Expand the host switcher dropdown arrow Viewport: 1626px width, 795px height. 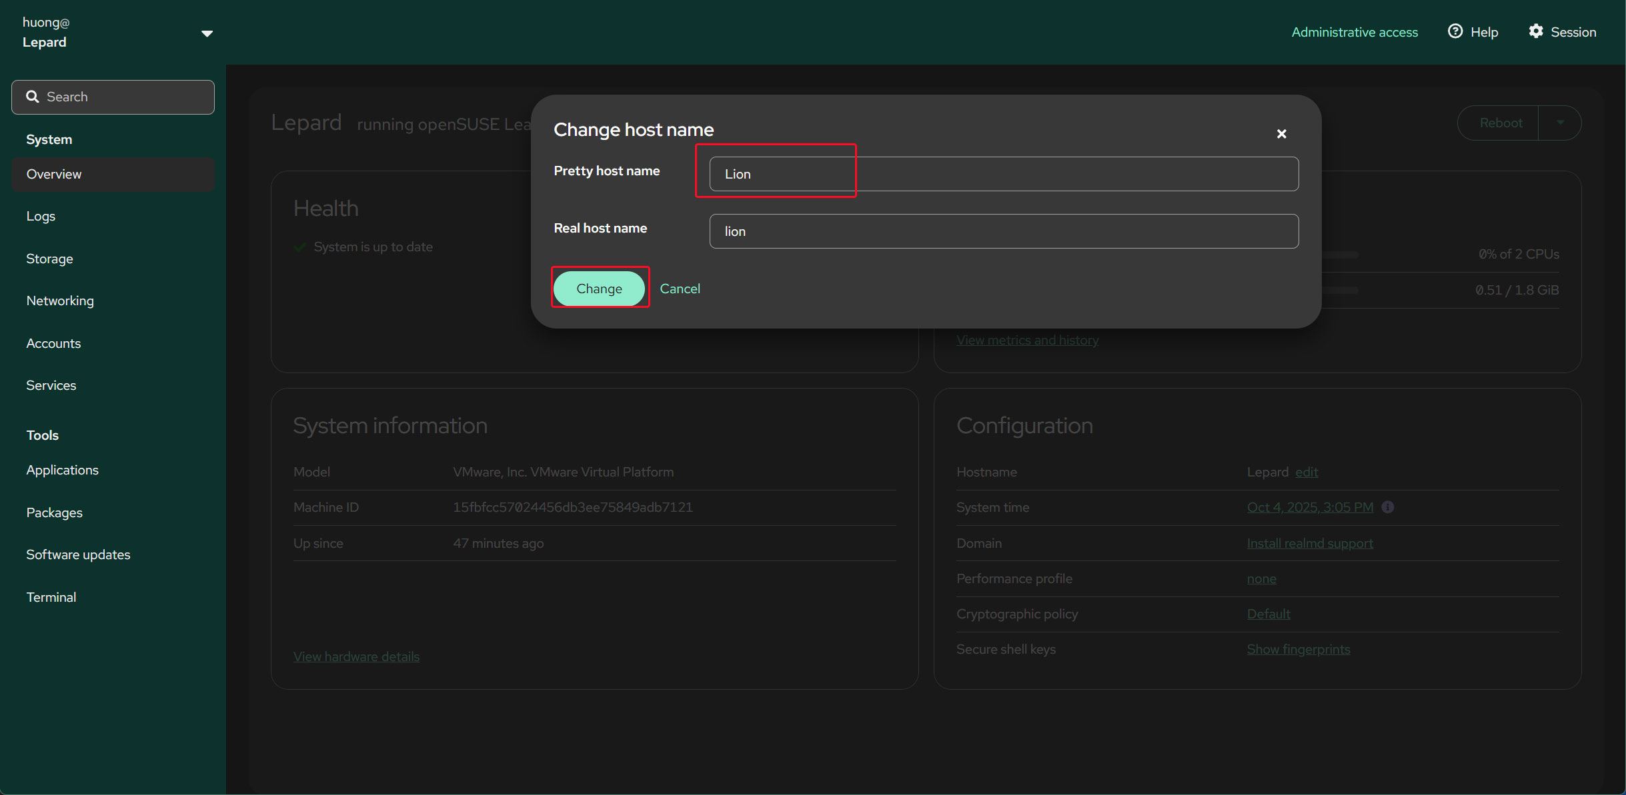point(207,33)
